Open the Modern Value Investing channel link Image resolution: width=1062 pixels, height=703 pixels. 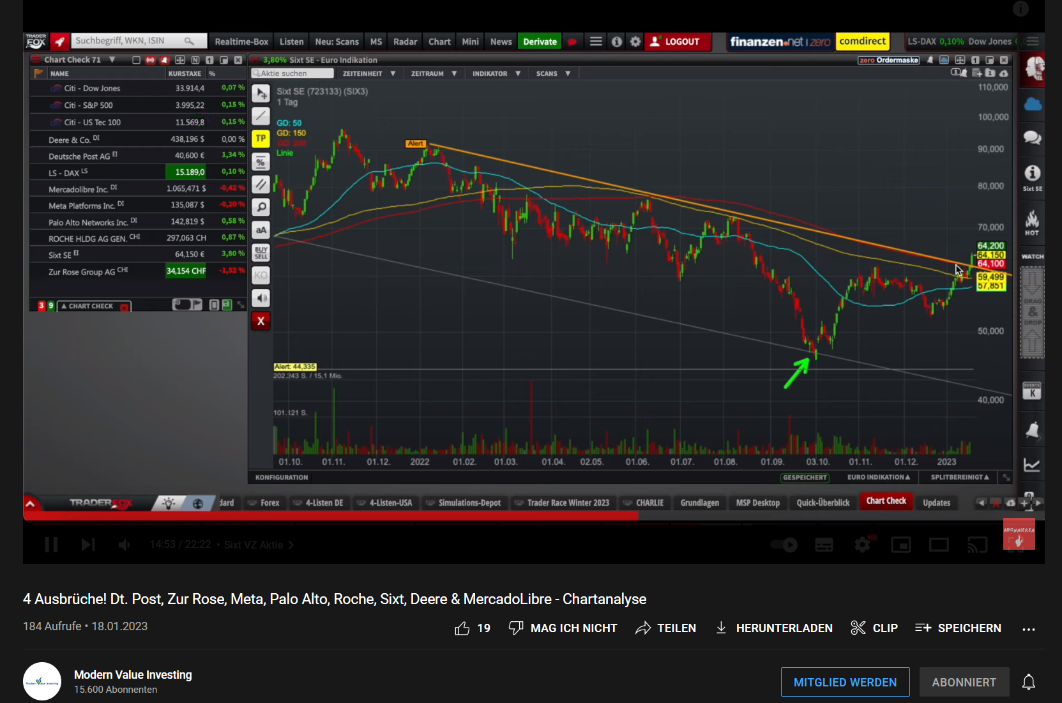click(x=133, y=675)
